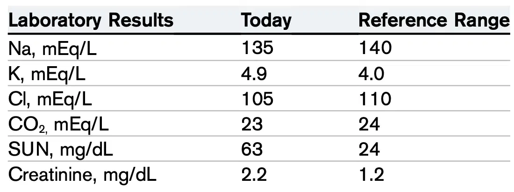Click the CO2 today value 23
Screen dimensions: 514x192
click(252, 124)
